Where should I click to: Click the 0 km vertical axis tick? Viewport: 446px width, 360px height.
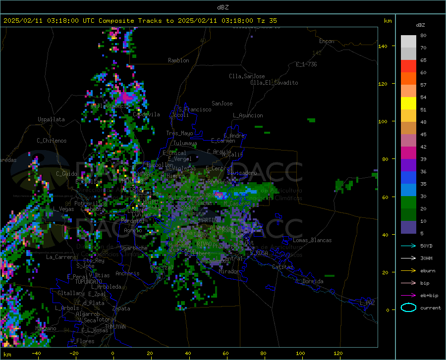pos(388,310)
